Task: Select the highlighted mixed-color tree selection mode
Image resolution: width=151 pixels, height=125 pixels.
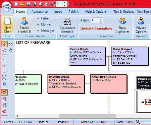Action: coord(4,92)
